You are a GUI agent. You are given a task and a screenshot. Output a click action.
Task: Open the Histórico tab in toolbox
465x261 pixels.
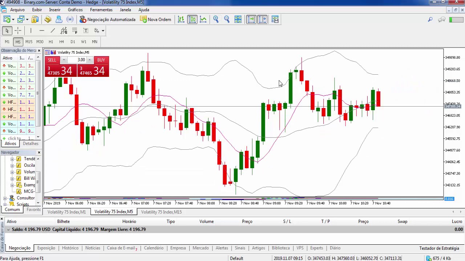70,248
